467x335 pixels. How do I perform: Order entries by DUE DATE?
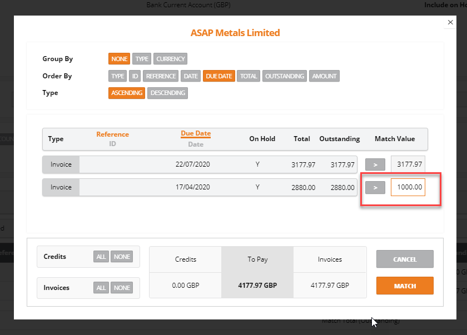(x=219, y=76)
